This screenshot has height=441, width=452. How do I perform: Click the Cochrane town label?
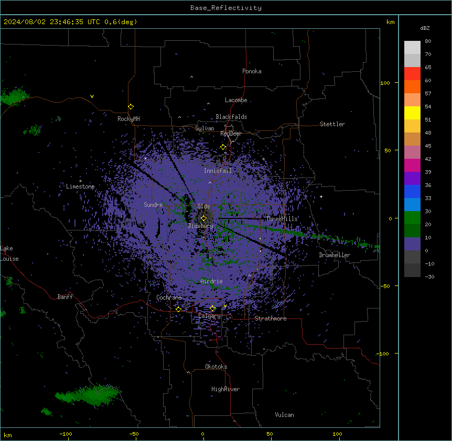[x=169, y=297]
